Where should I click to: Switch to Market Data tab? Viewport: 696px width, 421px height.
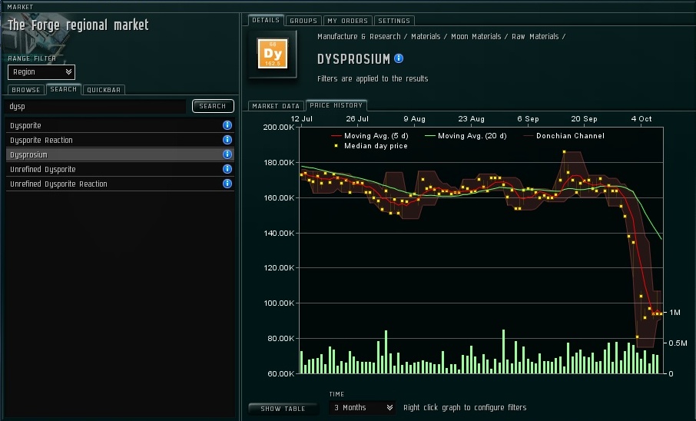(276, 106)
